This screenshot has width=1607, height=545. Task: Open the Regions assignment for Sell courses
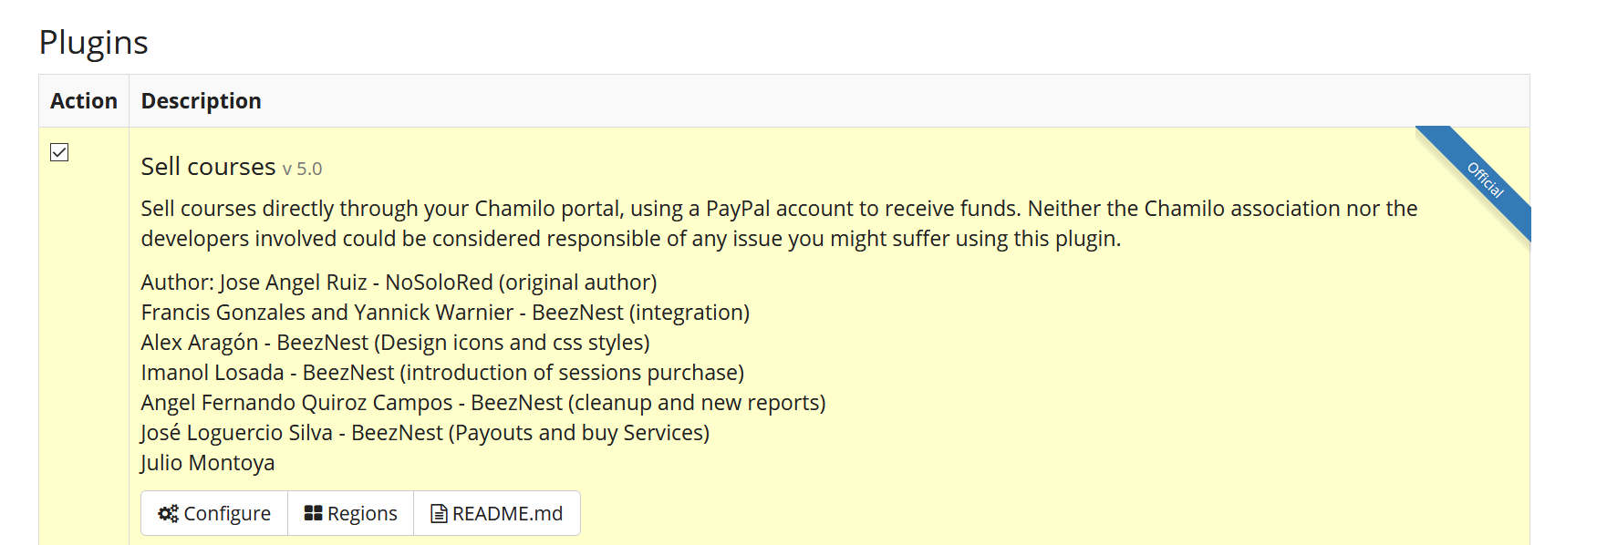[x=350, y=512]
